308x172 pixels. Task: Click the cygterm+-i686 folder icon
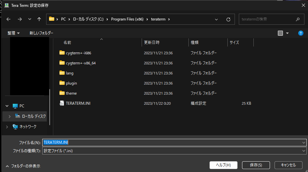pyautogui.click(x=62, y=52)
